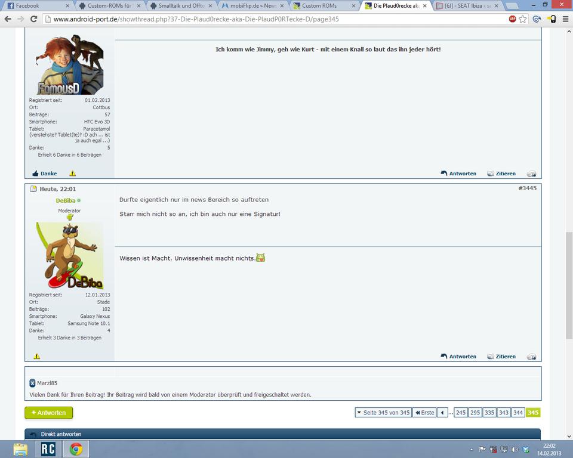Switch to the mobiFlip.de tab
Viewport: 573px width, 458px height.
[253, 5]
